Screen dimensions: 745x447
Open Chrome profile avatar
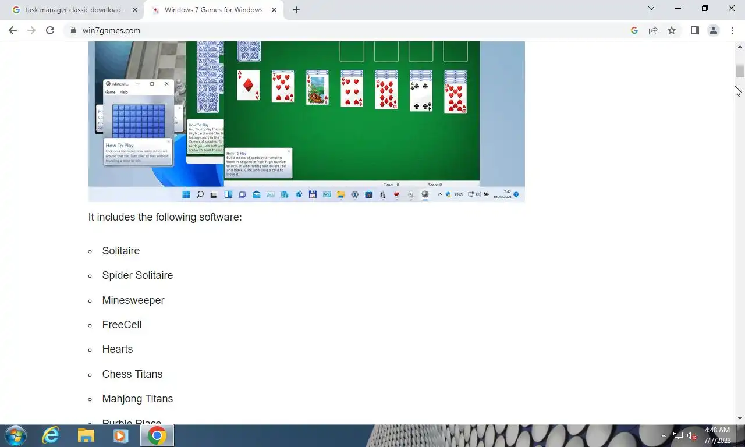pos(714,30)
